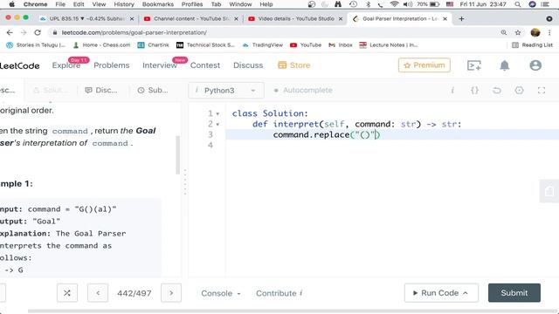
Task: Open the Interview section
Action: 159,65
